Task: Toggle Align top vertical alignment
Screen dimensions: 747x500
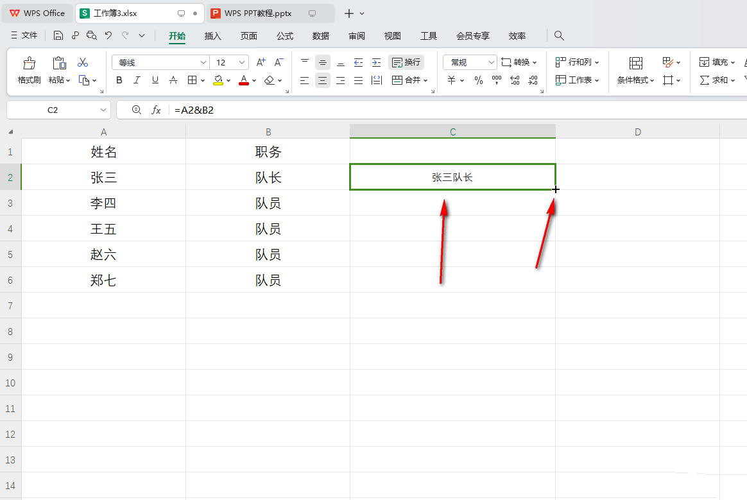Action: 304,62
